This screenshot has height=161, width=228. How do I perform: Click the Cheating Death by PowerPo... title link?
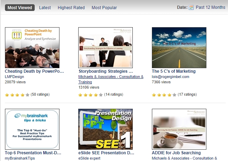(34, 71)
